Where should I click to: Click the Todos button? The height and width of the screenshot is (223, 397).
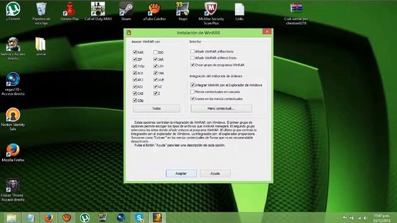(156, 108)
